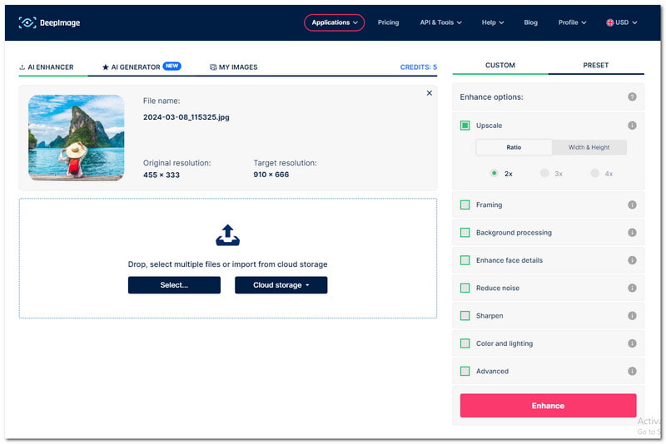Viewport: 666px width, 444px height.
Task: Open the MY IMAGES tab
Action: (x=234, y=67)
